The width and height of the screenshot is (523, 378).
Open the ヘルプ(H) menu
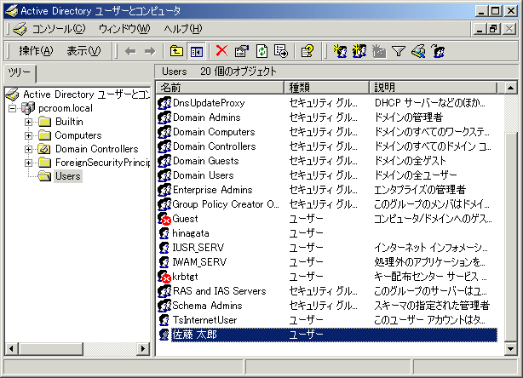(x=183, y=29)
